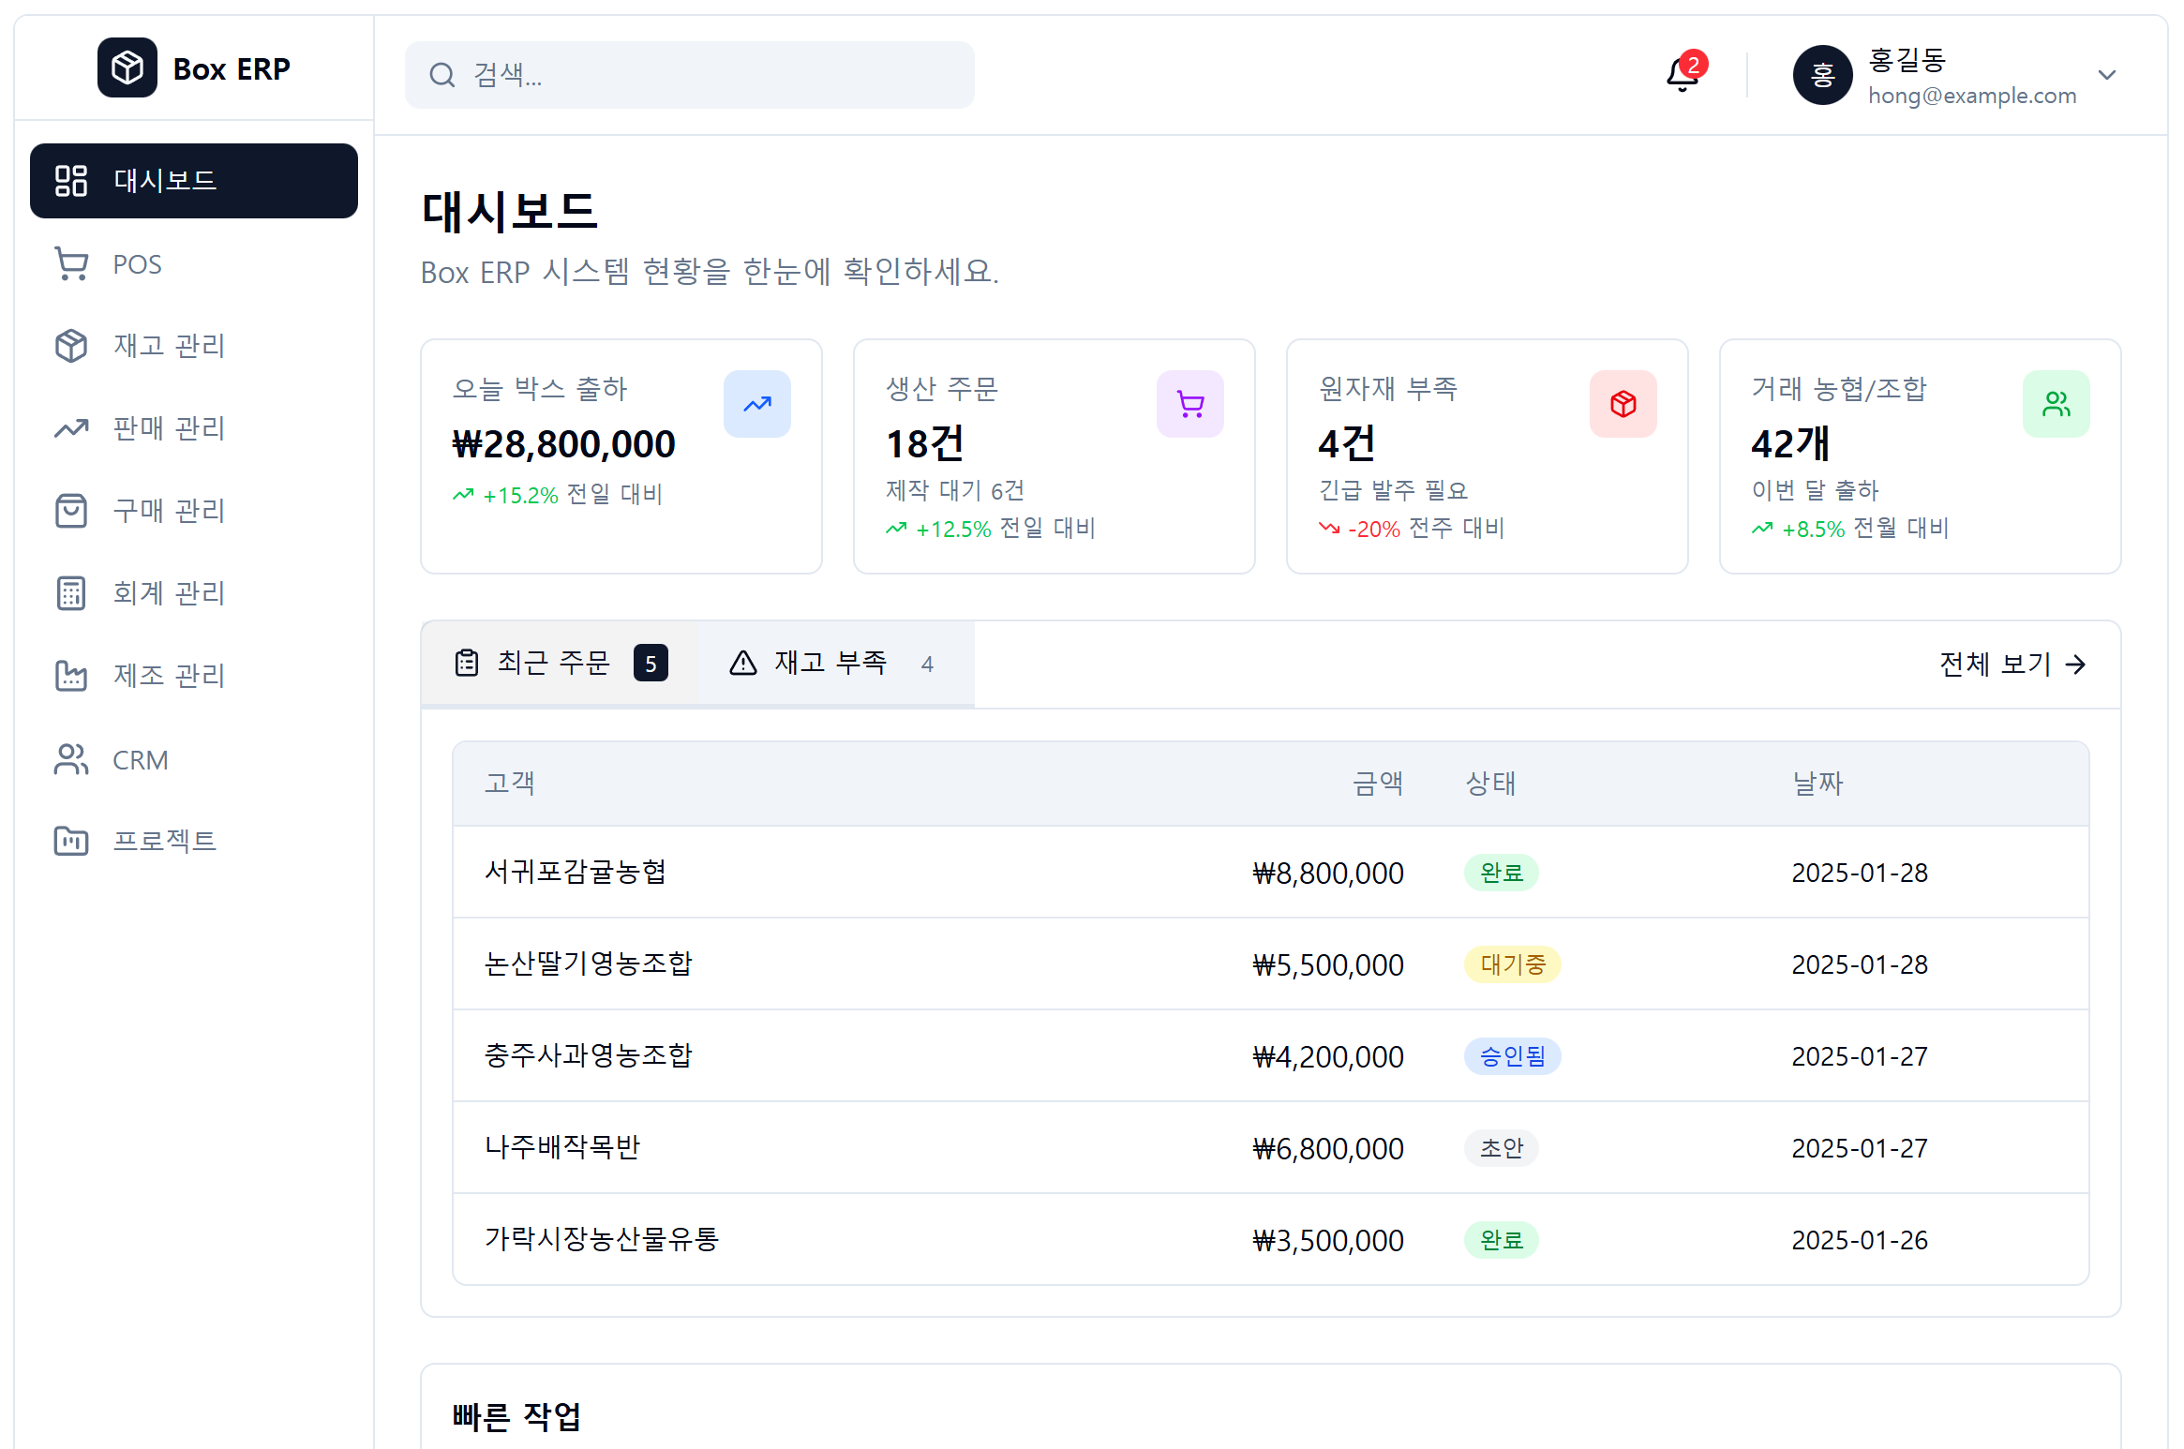Screen dimensions: 2184x1449
Task: Click the 대기중 status badge
Action: (x=1512, y=964)
